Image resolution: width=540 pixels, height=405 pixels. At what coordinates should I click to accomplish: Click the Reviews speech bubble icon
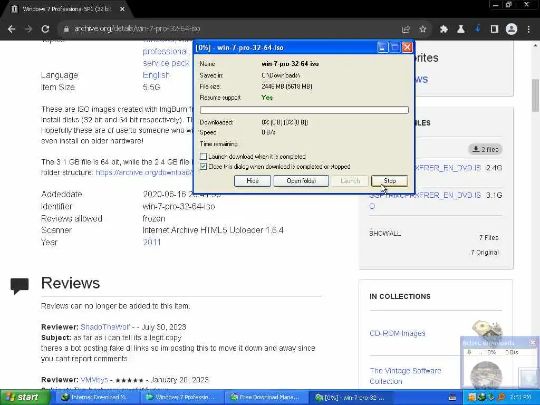pos(20,286)
